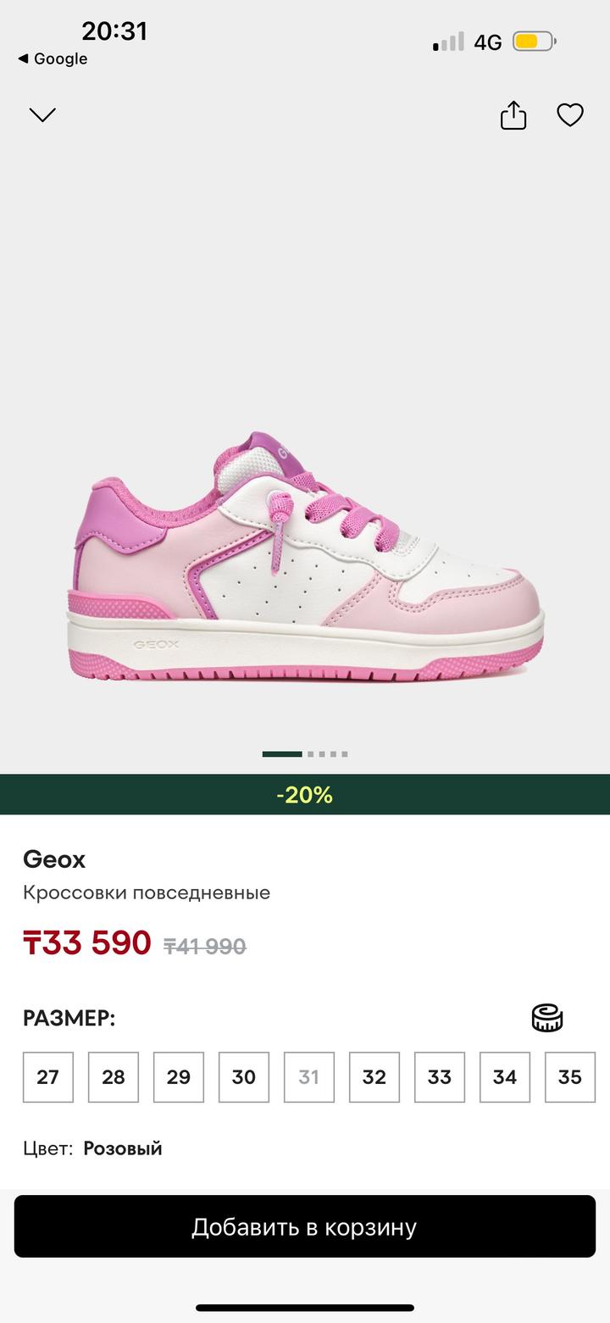
Task: Pick size 30
Action: [244, 1077]
